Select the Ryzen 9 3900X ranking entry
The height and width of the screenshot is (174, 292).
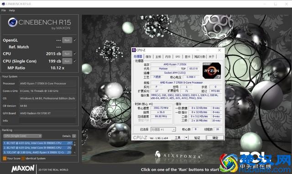click(37, 152)
